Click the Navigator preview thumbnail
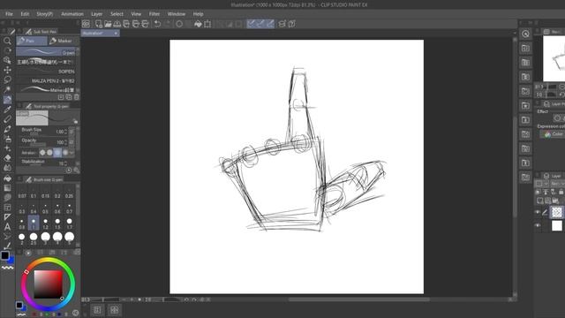 pyautogui.click(x=554, y=58)
